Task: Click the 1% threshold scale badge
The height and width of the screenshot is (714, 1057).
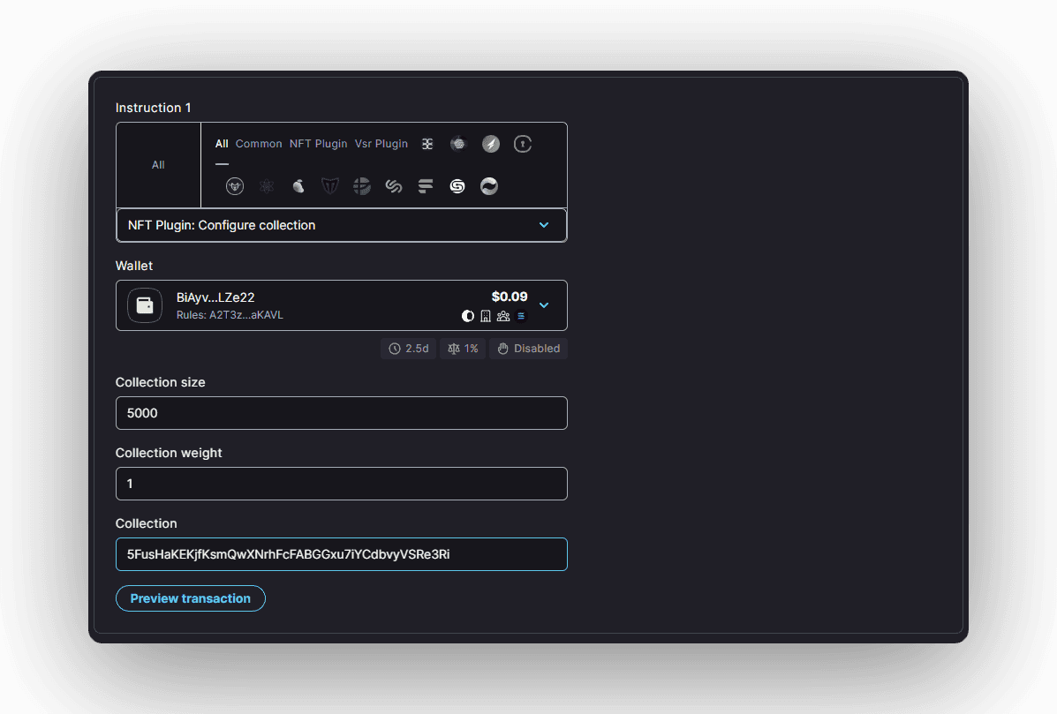Action: click(463, 349)
